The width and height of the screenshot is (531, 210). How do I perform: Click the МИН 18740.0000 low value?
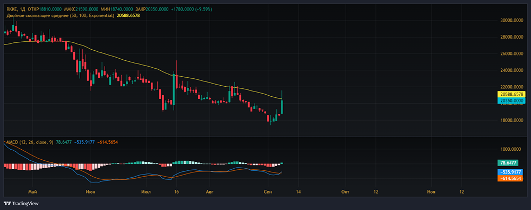(116, 10)
